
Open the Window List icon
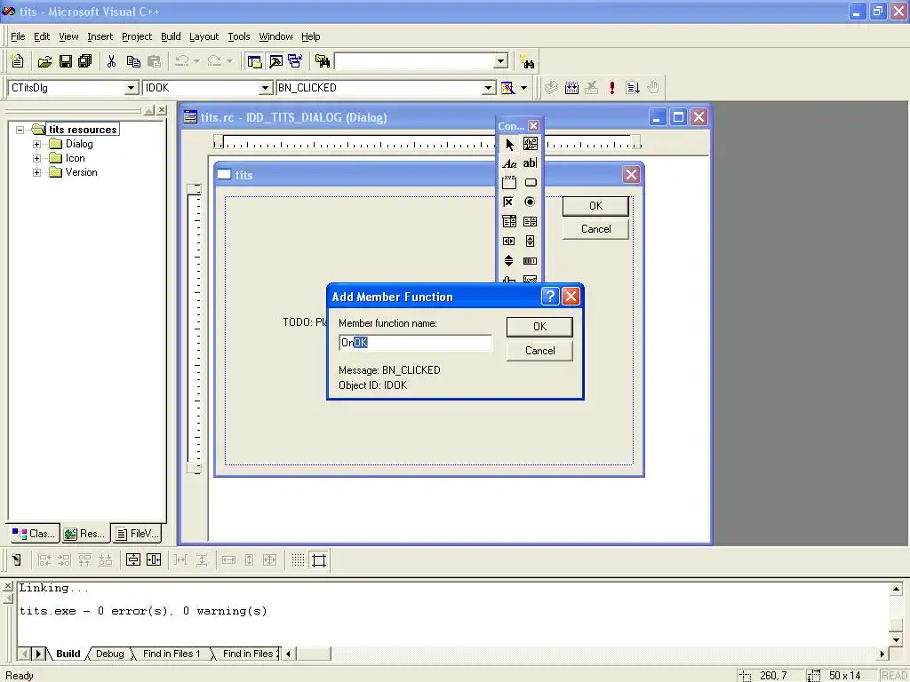295,61
